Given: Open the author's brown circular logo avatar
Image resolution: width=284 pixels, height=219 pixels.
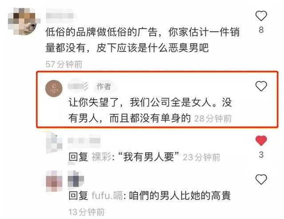Looking at the screenshot, I should click(54, 88).
